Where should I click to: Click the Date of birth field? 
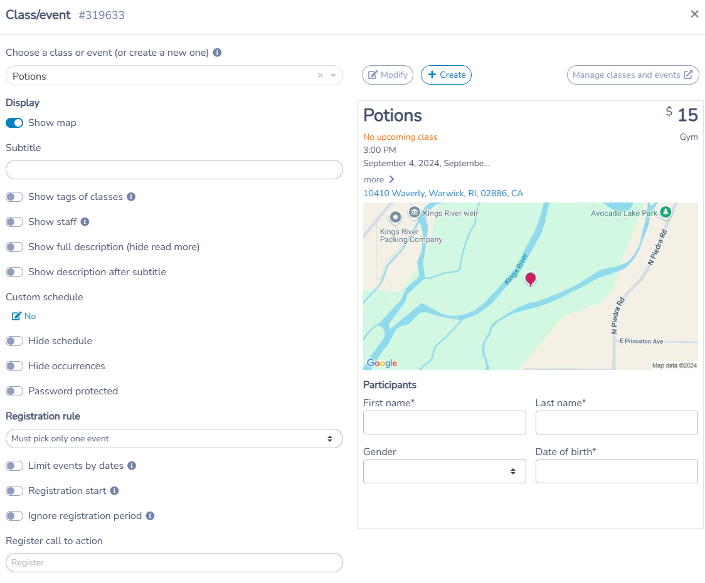617,471
